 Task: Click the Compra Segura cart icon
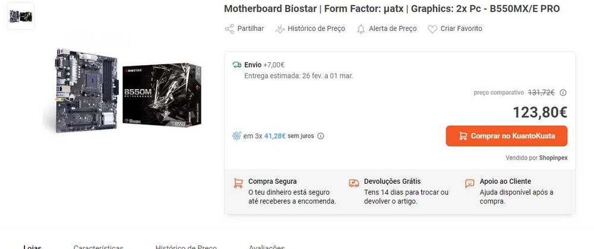tap(238, 183)
